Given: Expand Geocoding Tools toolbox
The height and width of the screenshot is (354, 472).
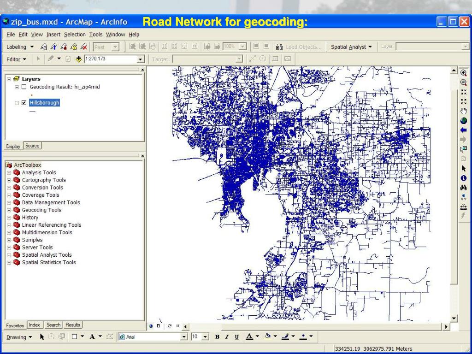Looking at the screenshot, I should coord(9,210).
